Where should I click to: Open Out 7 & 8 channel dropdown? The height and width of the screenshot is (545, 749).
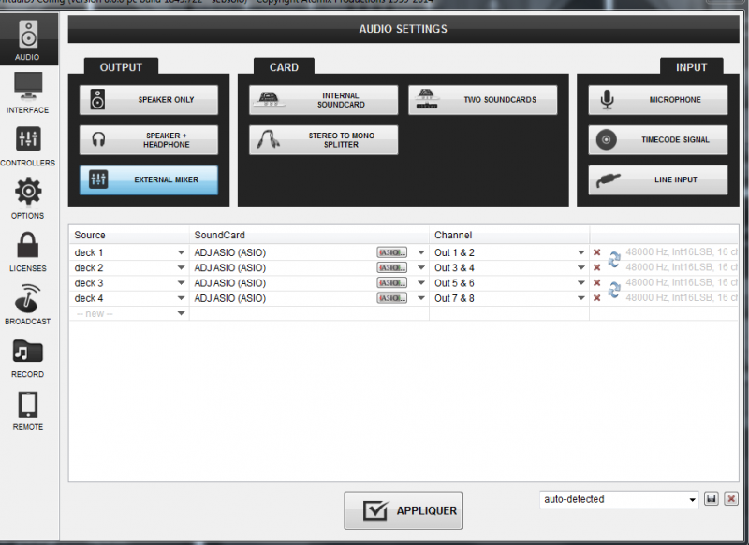click(580, 298)
